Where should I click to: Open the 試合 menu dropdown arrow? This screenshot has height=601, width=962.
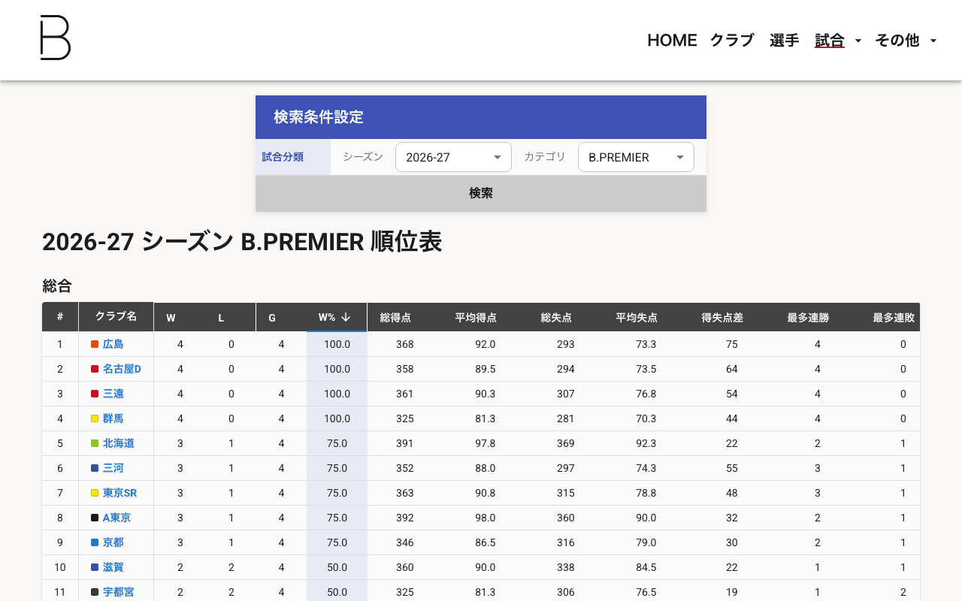pos(858,41)
